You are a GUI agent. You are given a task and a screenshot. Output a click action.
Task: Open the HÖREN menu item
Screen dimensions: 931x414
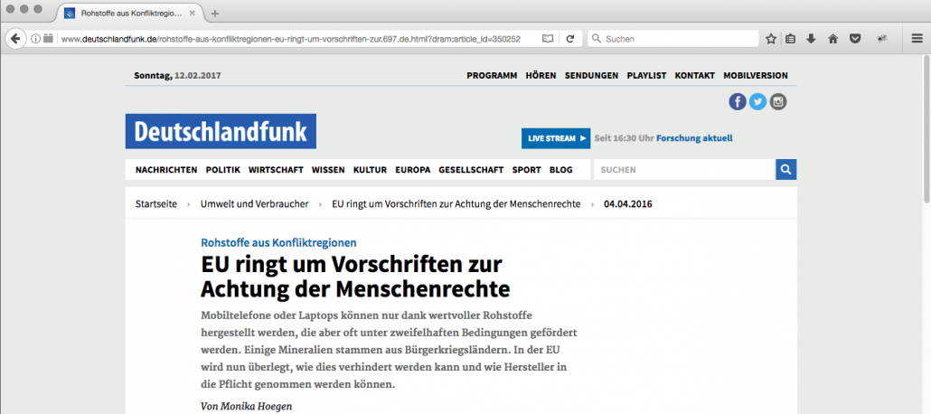541,75
